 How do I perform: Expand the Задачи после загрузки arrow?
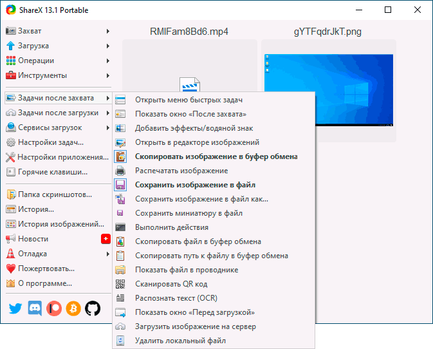(x=108, y=113)
